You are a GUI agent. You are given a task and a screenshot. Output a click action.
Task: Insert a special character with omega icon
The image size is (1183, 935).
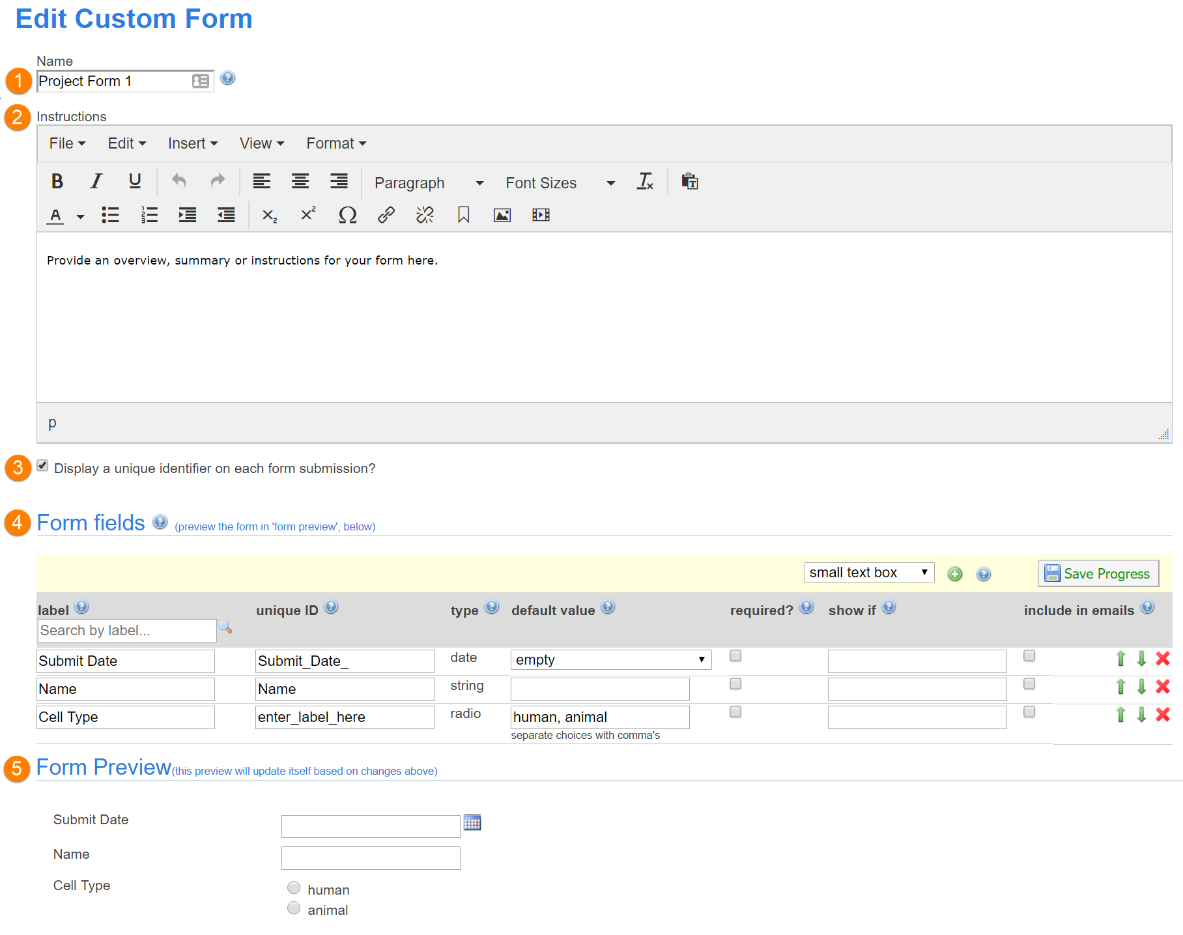pyautogui.click(x=347, y=215)
